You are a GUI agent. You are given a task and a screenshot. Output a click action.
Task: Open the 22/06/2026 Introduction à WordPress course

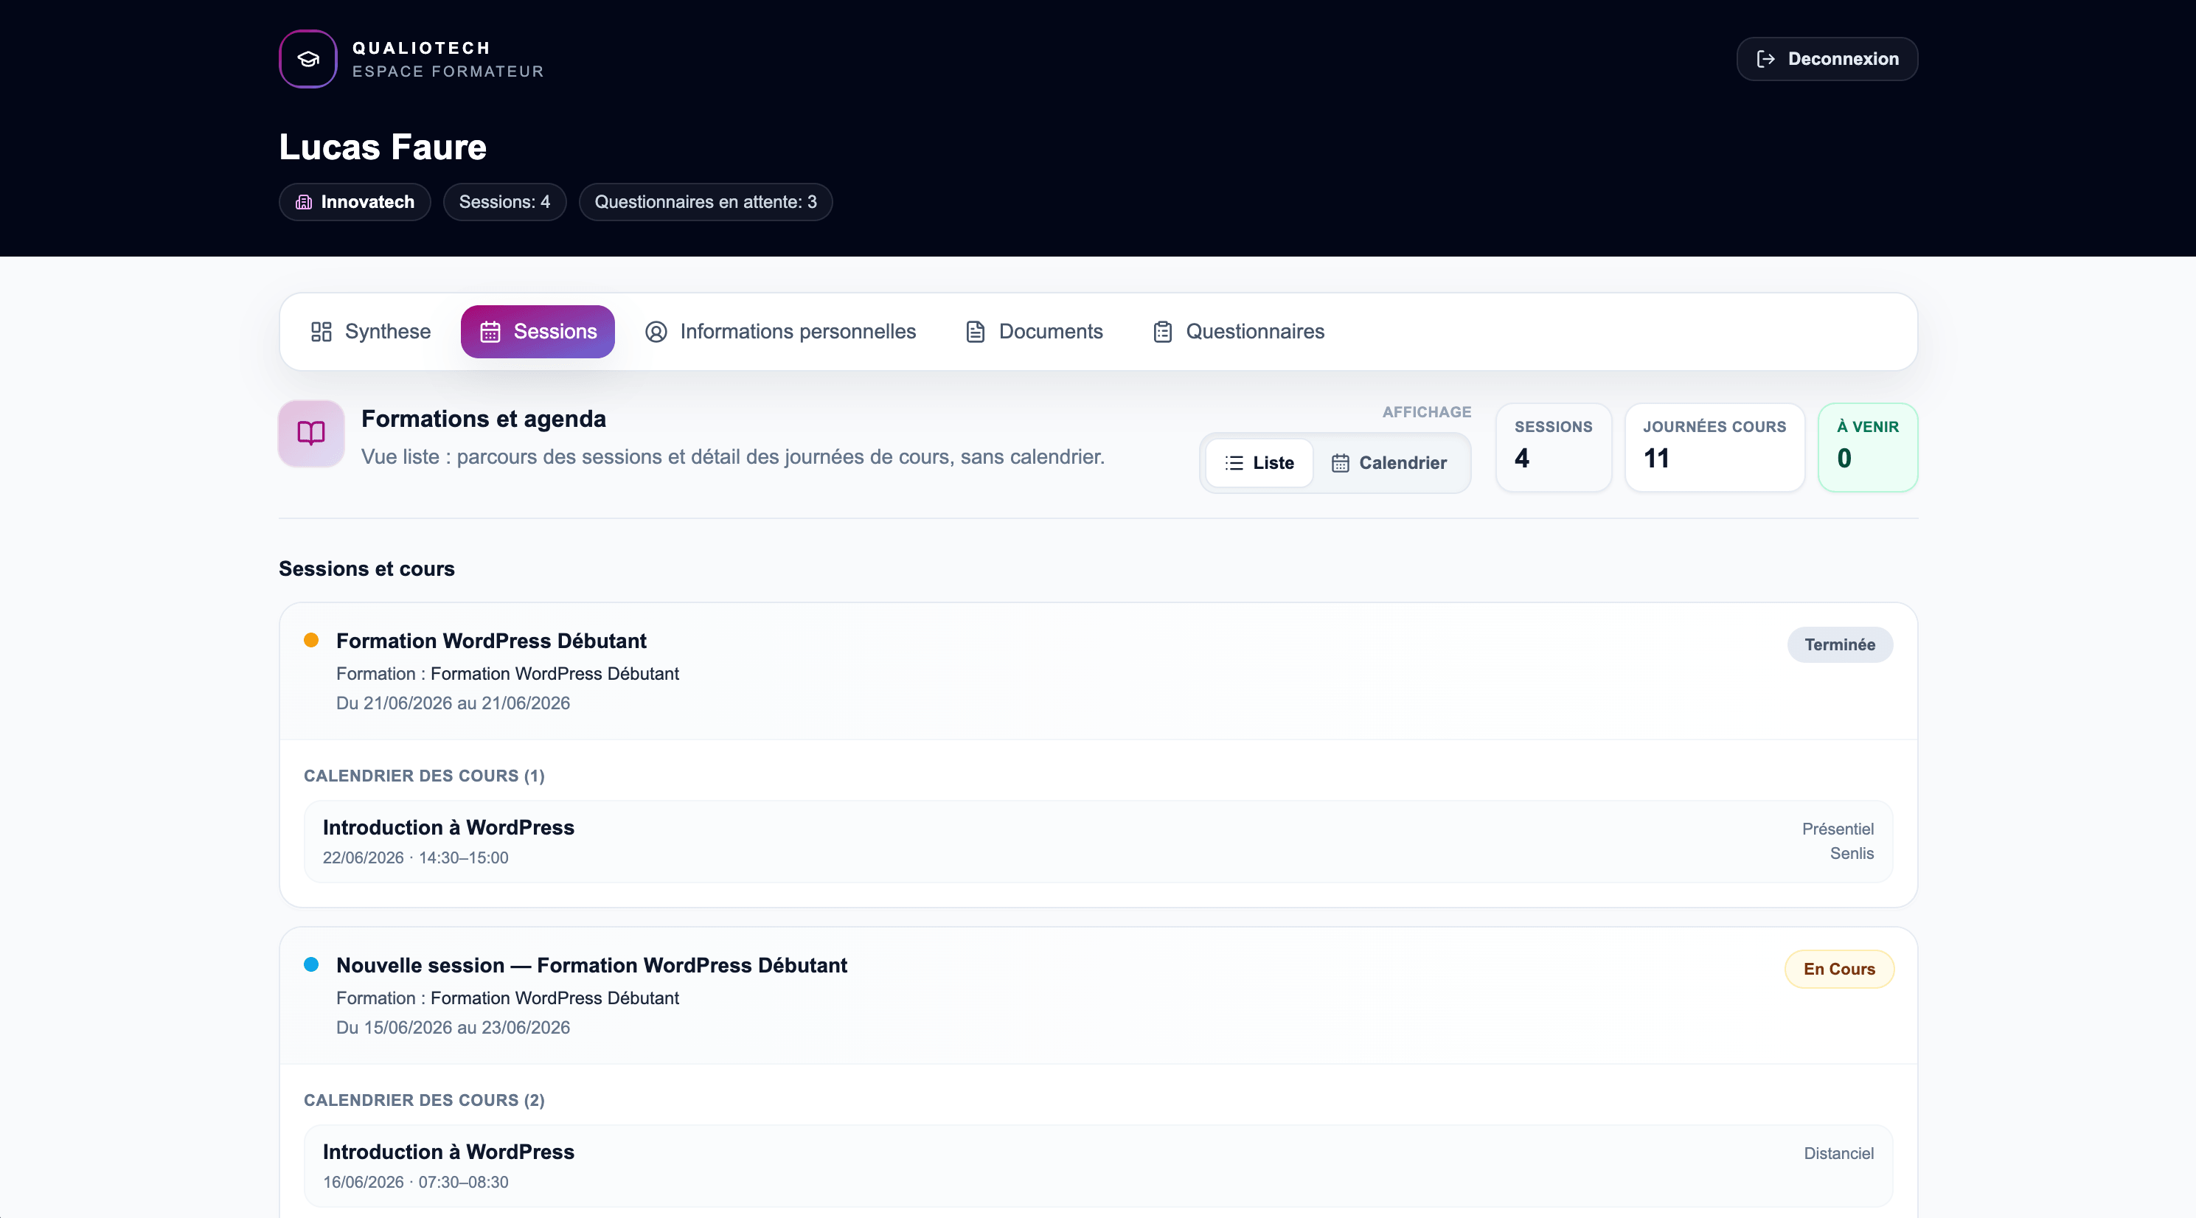pos(1098,841)
